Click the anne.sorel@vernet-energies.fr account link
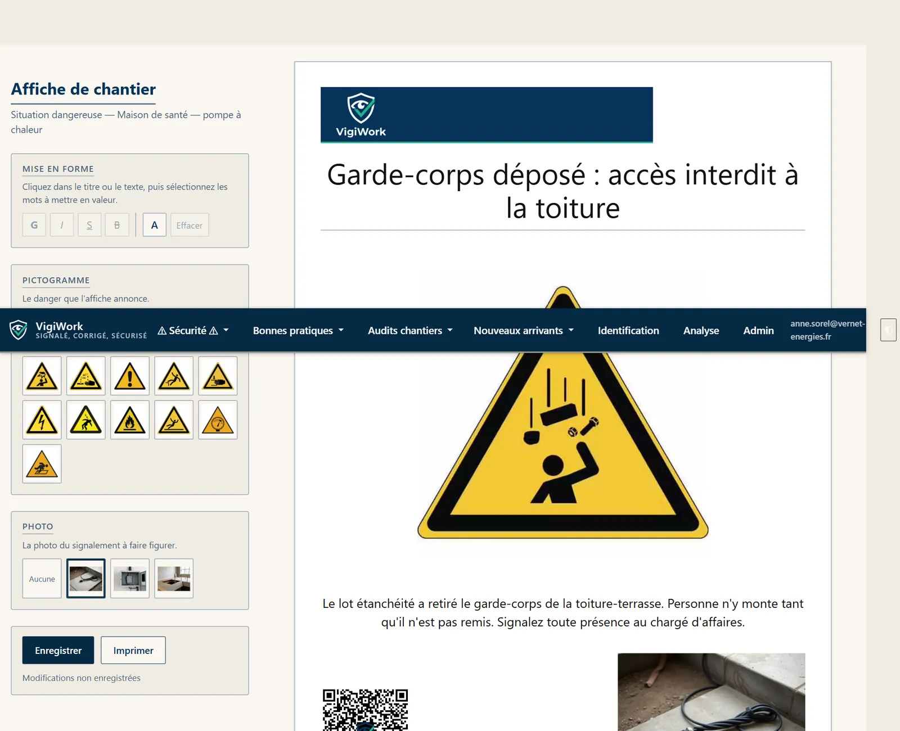This screenshot has width=900, height=731. pyautogui.click(x=827, y=330)
